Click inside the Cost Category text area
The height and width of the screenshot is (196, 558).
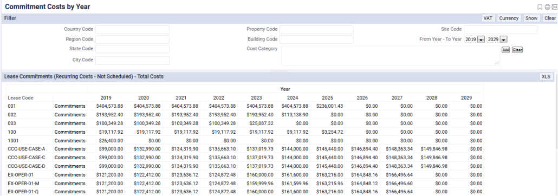[x=391, y=55]
